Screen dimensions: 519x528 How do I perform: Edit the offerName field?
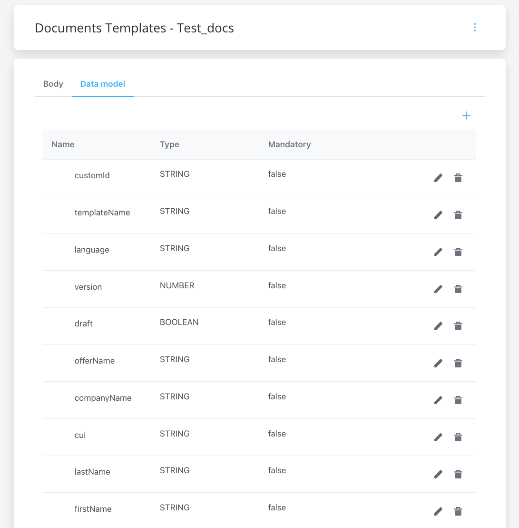click(438, 363)
